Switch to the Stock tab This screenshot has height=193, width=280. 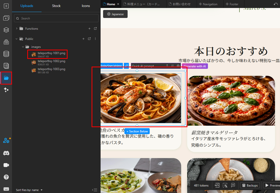pyautogui.click(x=56, y=6)
